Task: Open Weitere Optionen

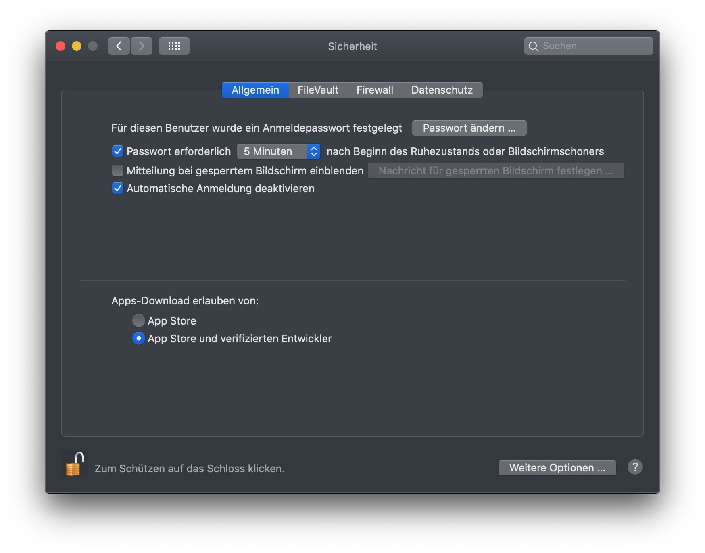Action: (x=557, y=468)
